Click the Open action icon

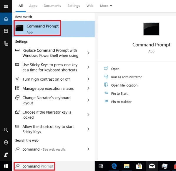point(106,68)
